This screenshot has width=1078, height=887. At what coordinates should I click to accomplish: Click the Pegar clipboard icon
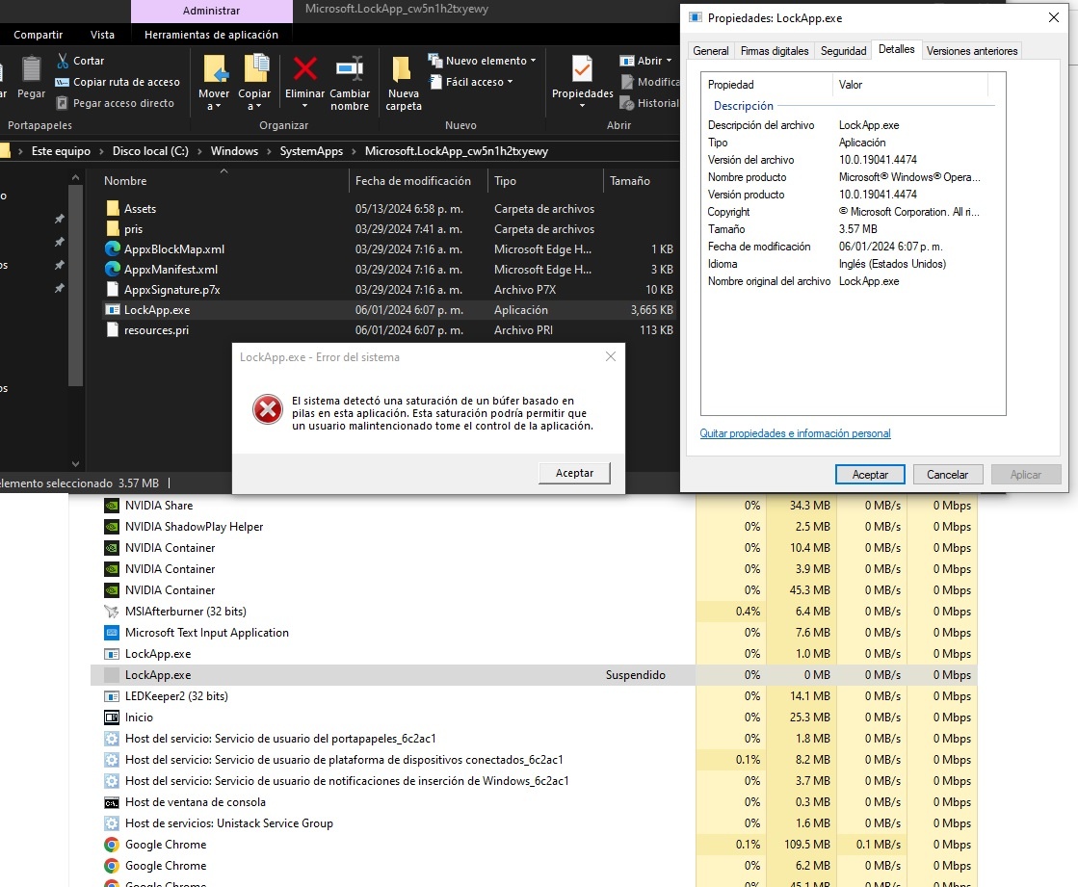click(x=31, y=70)
